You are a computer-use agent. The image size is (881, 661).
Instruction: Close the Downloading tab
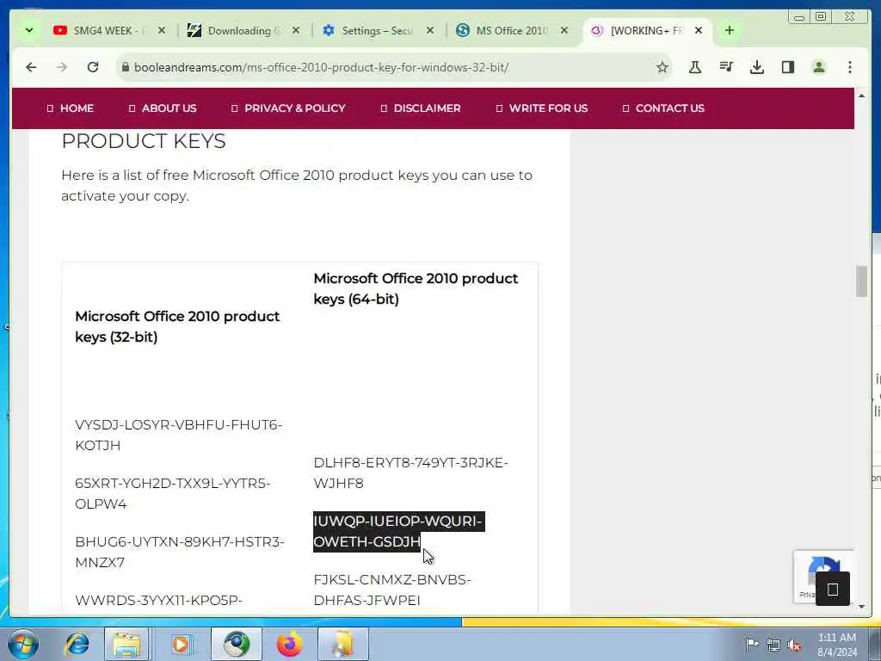296,30
